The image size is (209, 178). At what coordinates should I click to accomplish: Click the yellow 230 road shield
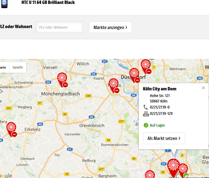point(88,96)
